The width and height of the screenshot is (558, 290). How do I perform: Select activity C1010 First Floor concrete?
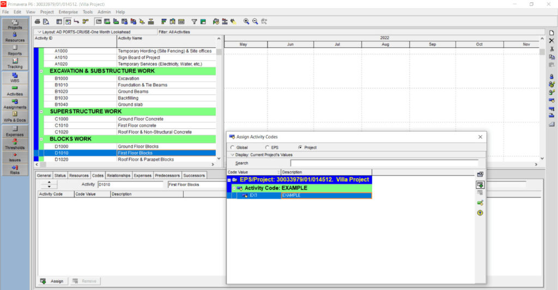[130, 126]
